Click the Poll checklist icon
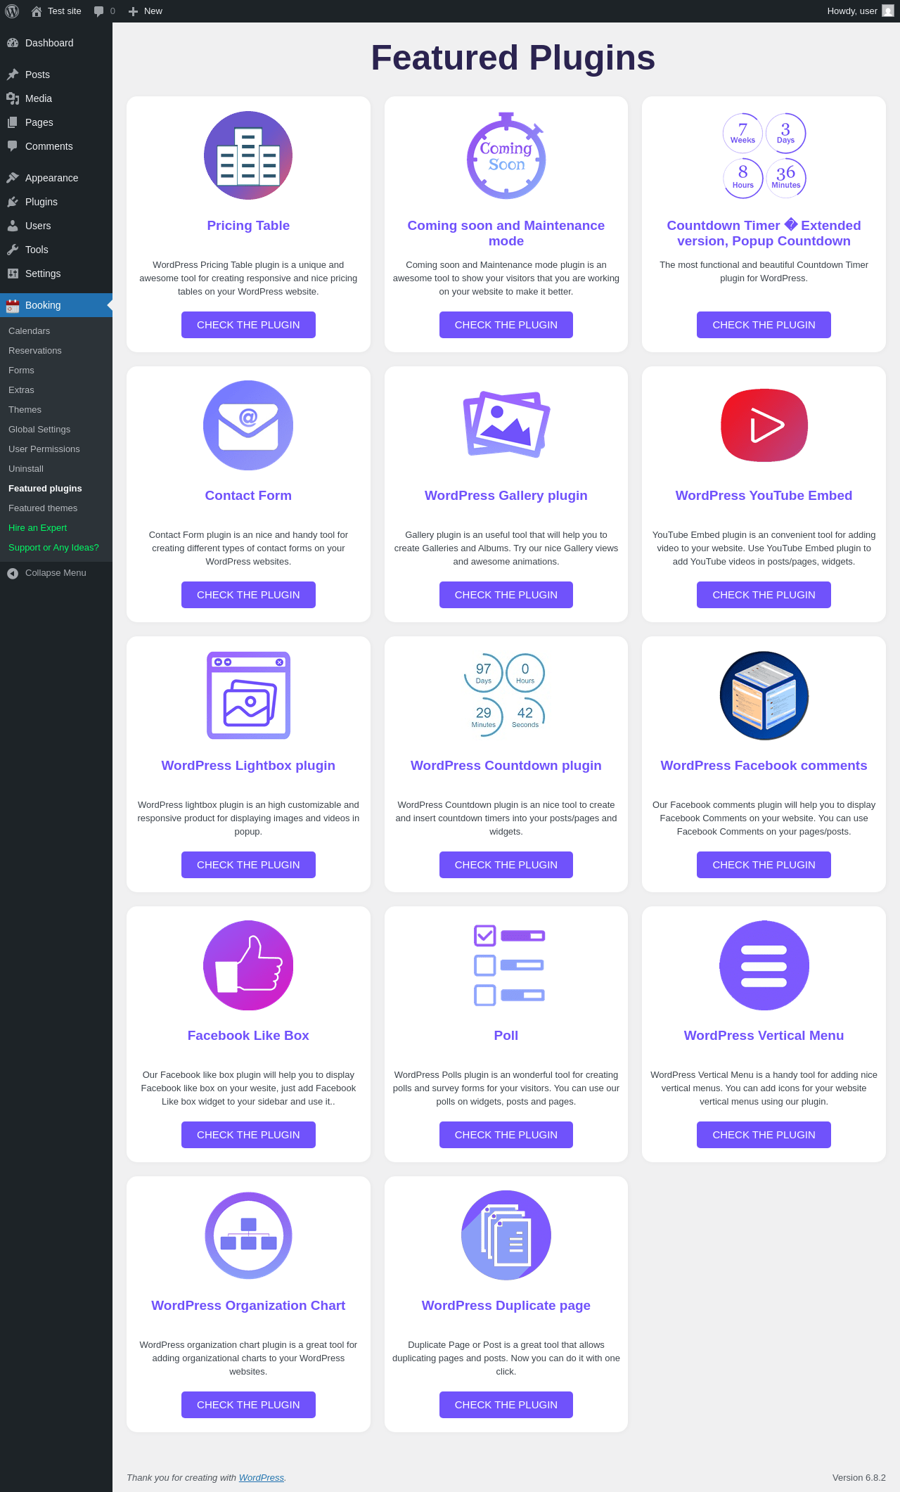This screenshot has height=1492, width=900. [509, 965]
